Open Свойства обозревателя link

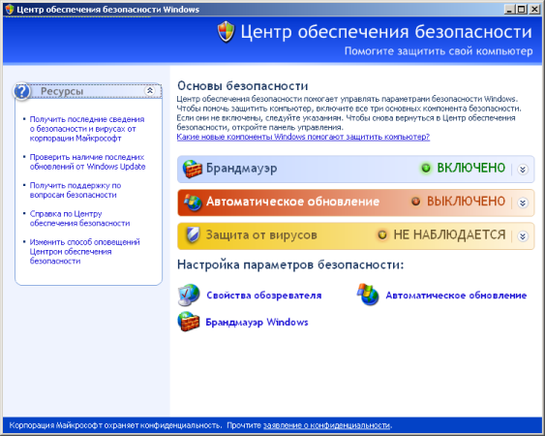click(264, 296)
